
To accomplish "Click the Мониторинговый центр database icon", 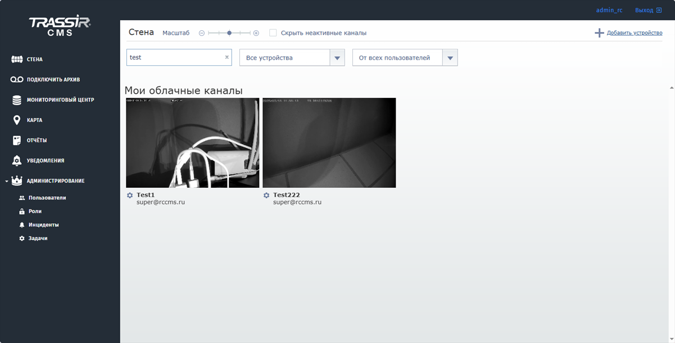I will (17, 100).
